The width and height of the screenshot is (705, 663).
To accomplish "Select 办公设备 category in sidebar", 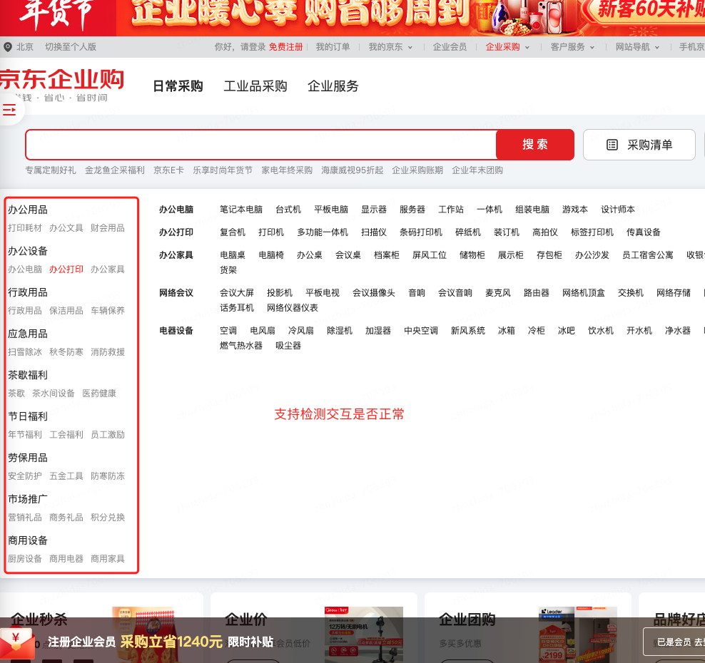I will pyautogui.click(x=28, y=251).
